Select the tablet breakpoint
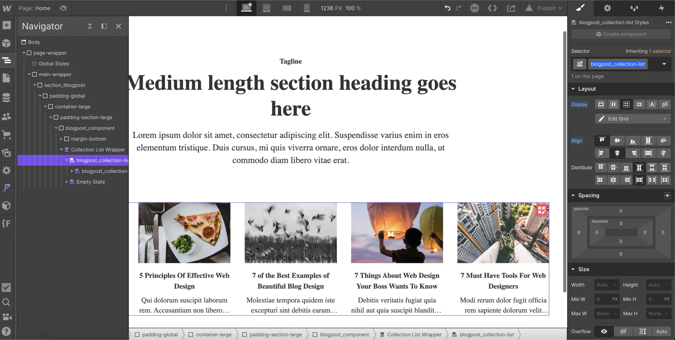 266,8
